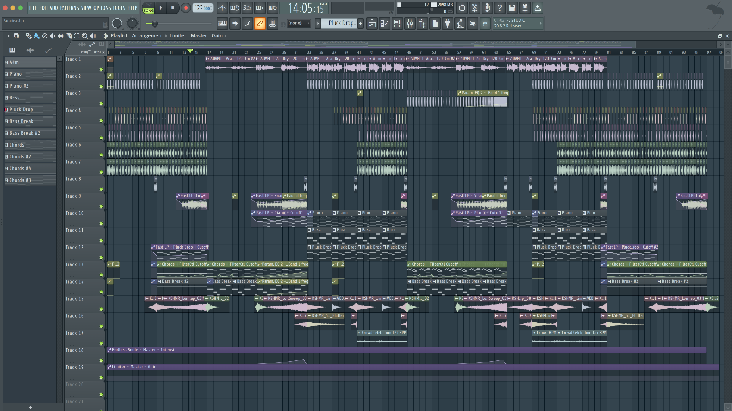
Task: Toggle PAT/SONG mode switch
Action: coord(149,8)
